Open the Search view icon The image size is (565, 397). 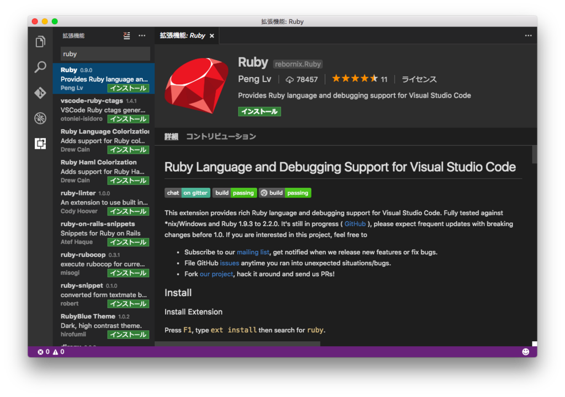40,67
